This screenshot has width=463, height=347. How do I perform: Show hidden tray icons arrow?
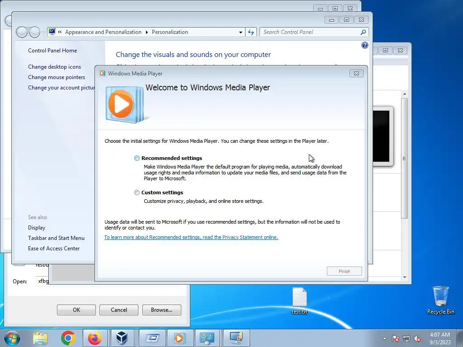384,338
